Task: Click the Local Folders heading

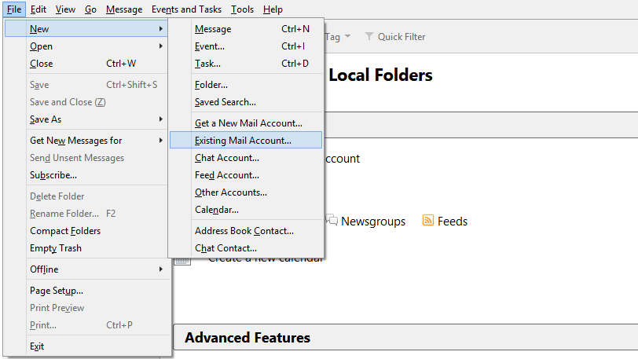Action: [380, 75]
